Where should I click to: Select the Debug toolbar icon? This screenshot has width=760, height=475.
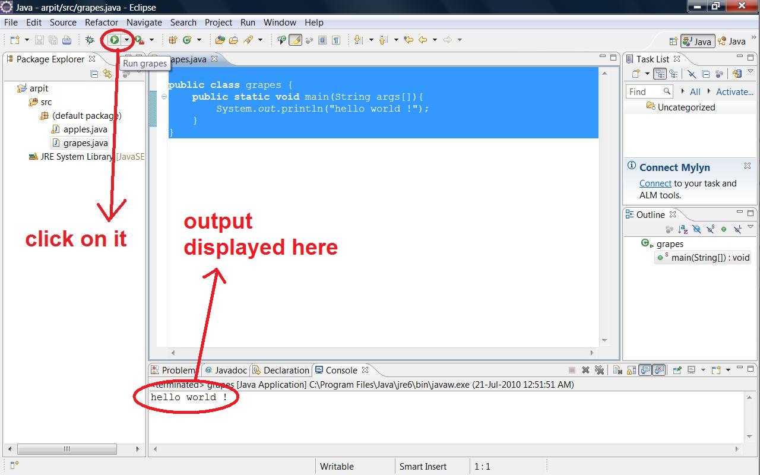(90, 39)
